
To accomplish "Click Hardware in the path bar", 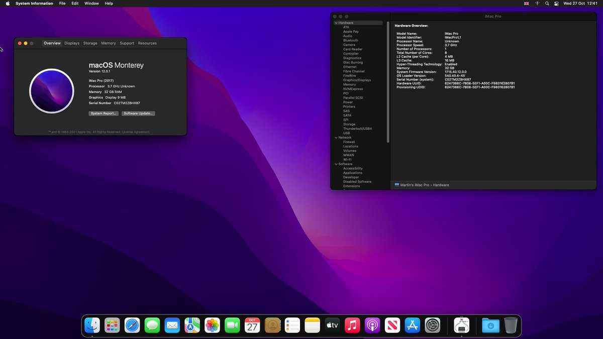I will (441, 185).
